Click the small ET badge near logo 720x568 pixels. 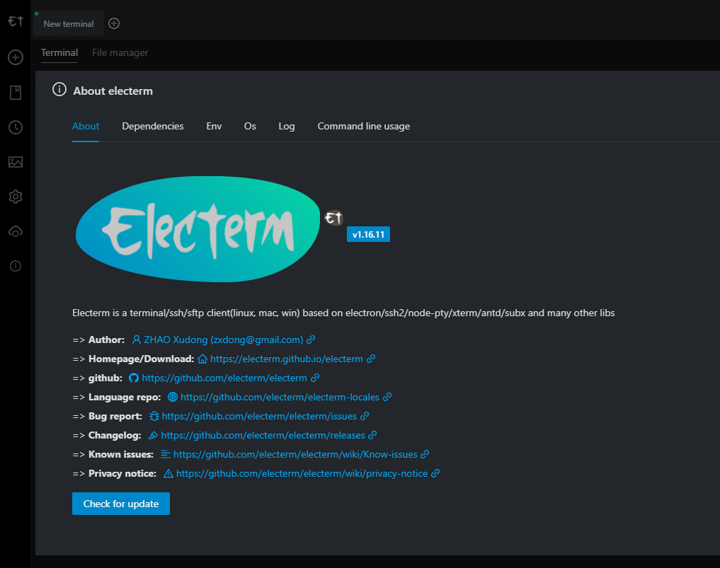(334, 217)
